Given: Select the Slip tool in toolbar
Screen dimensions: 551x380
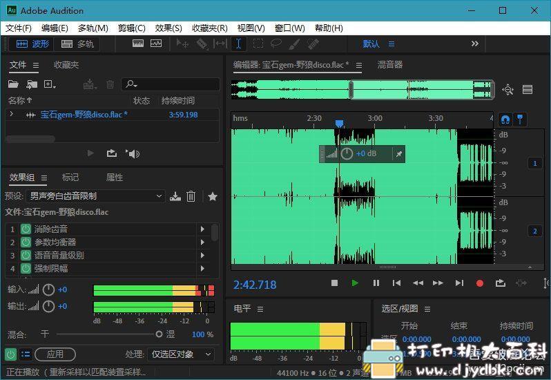Looking at the screenshot, I should pos(220,44).
